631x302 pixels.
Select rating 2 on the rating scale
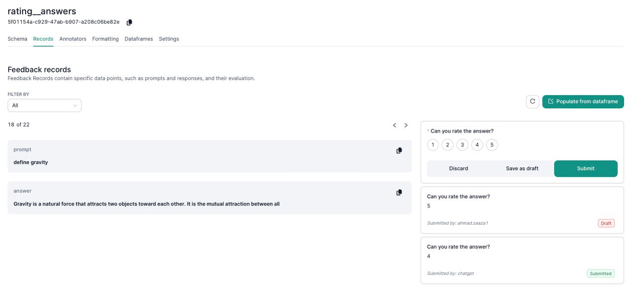(x=448, y=144)
